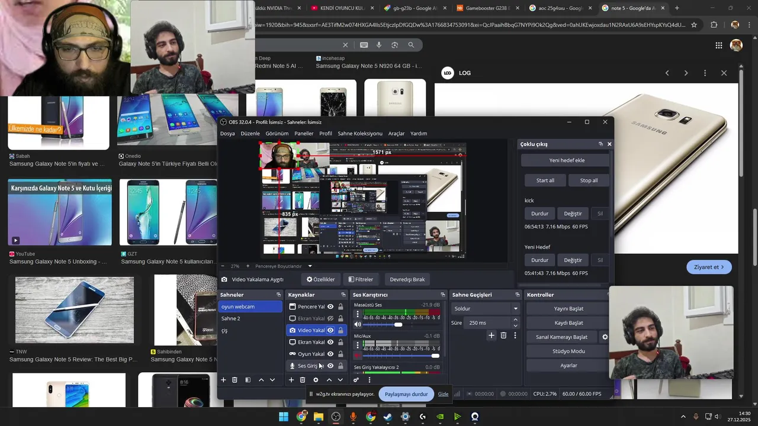758x426 pixels.
Task: Click Ziyaret et link in image preview
Action: tap(709, 267)
